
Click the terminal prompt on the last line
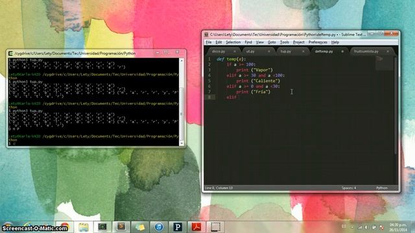tap(12, 144)
